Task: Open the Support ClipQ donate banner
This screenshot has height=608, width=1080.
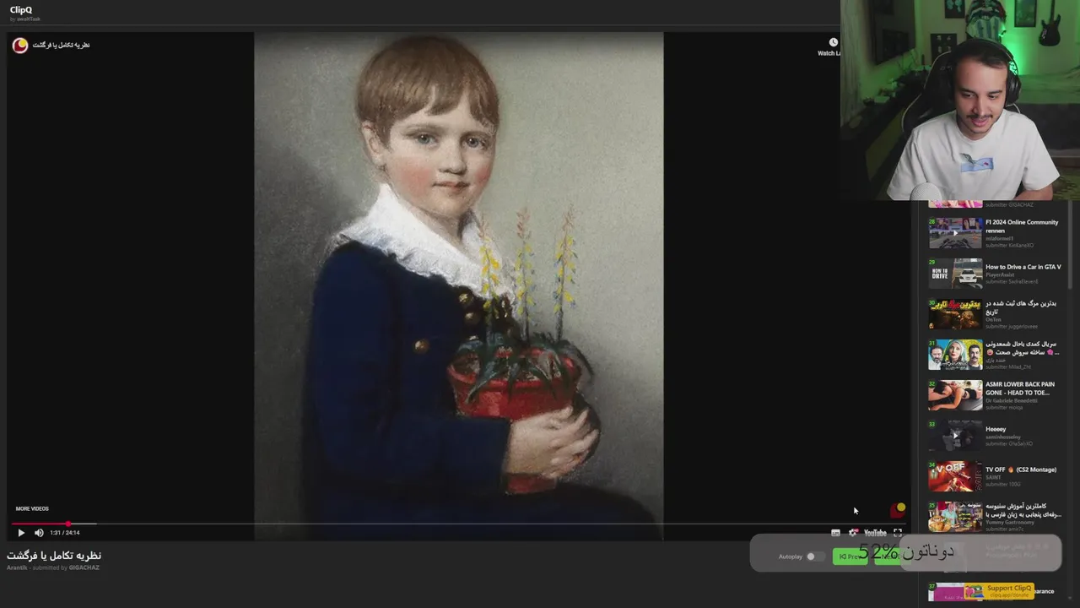Action: 1000,591
